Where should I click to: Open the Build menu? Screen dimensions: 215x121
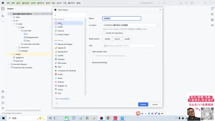[x=48, y=3]
